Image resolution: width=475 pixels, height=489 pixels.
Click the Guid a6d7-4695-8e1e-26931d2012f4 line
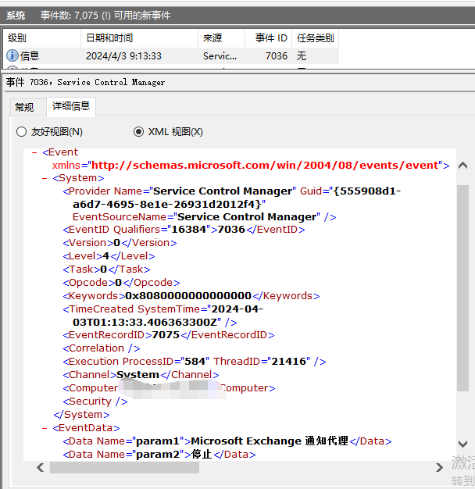coord(169,205)
